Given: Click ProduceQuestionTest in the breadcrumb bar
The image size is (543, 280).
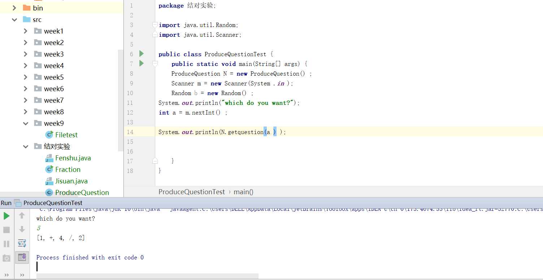Looking at the screenshot, I should 192,192.
